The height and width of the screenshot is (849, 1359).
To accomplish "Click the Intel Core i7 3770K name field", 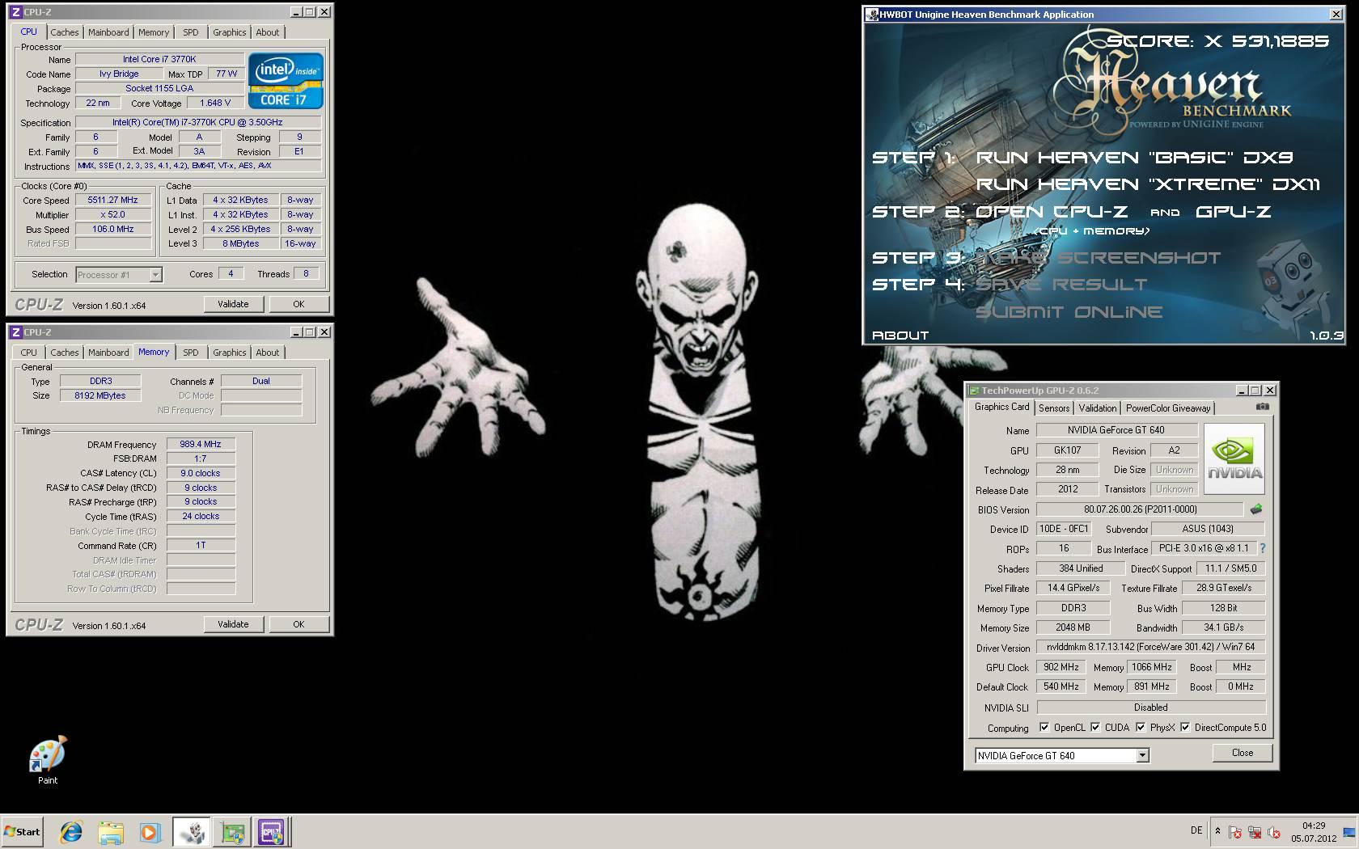I will 159,59.
